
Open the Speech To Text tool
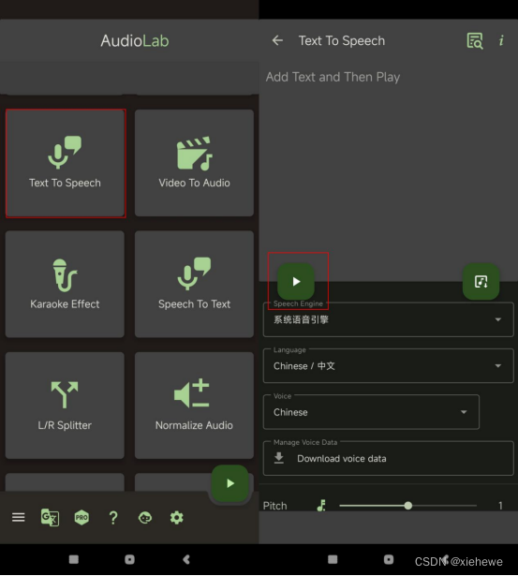coord(194,285)
